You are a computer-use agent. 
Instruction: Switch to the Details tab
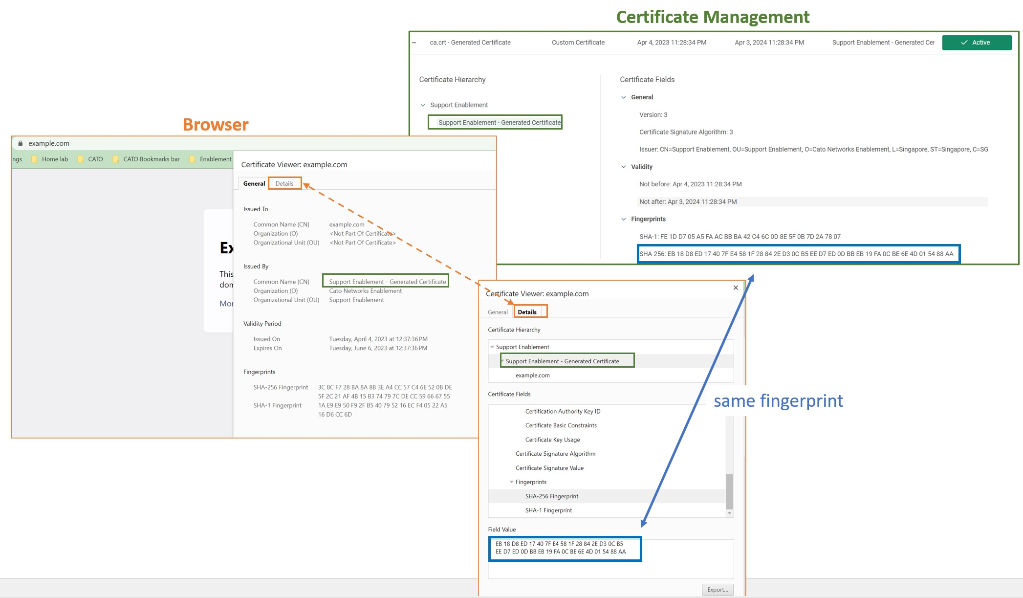point(284,183)
